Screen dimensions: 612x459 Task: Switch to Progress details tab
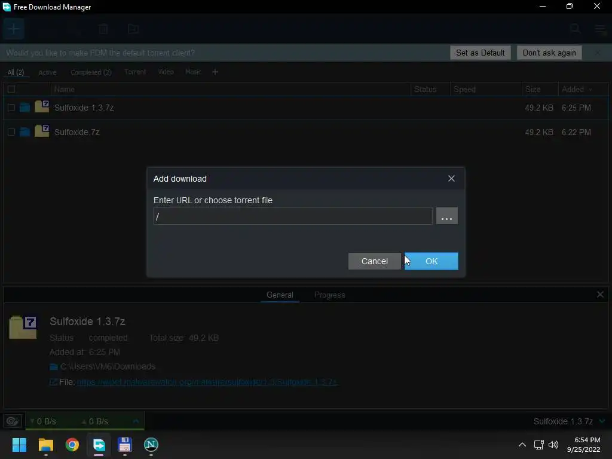click(329, 295)
